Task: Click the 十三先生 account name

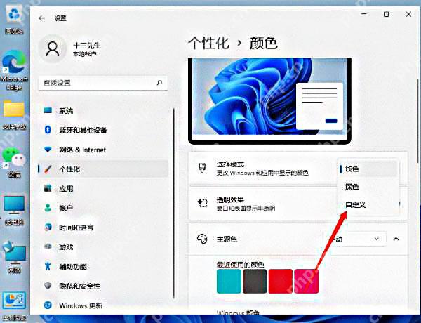Action: pyautogui.click(x=87, y=46)
